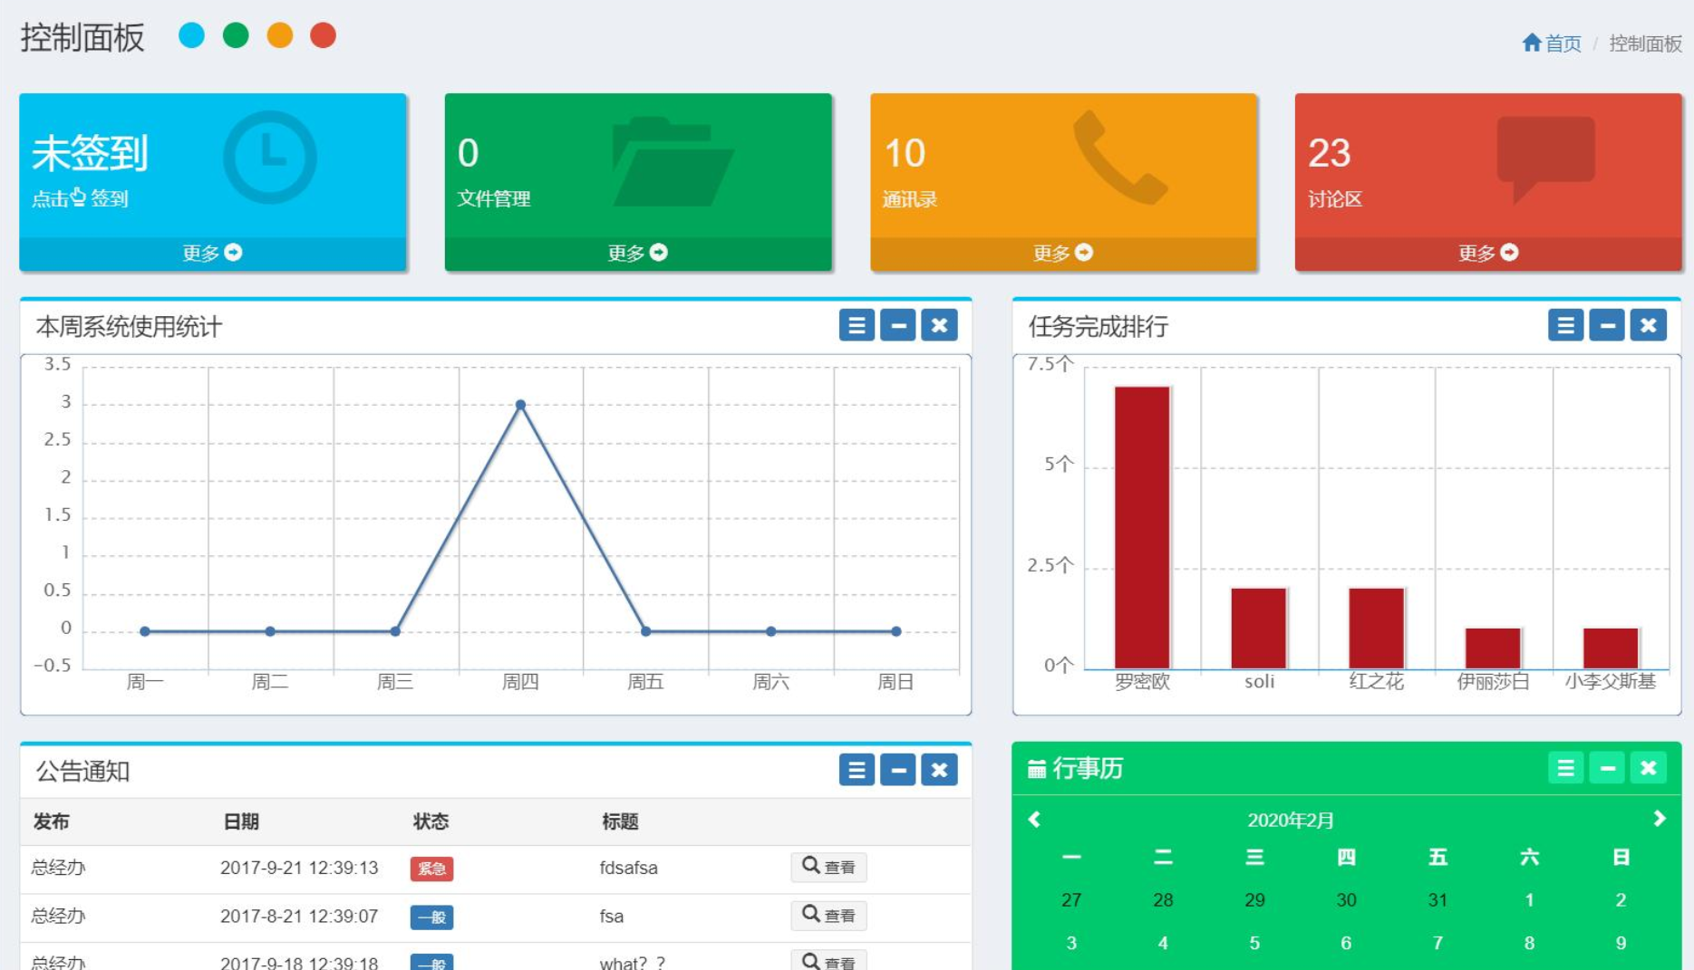Open 更多 in the blue sign-in card

[212, 253]
